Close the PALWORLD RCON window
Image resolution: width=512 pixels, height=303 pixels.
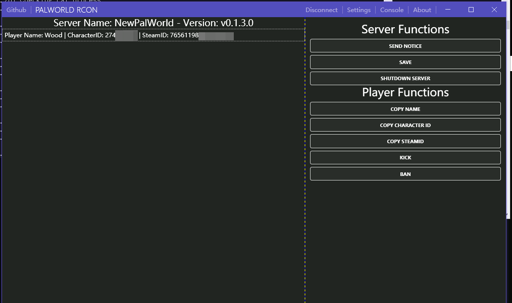[x=494, y=10]
